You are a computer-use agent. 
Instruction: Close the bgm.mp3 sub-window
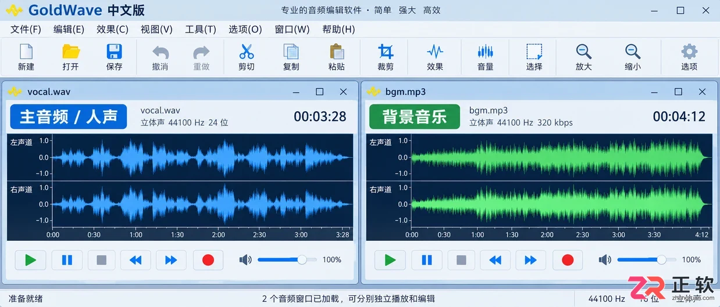(703, 92)
